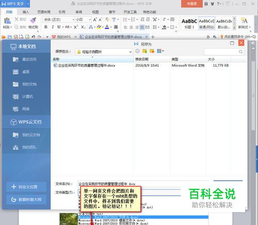
Task: Center align the paragraph
Action: [131, 27]
